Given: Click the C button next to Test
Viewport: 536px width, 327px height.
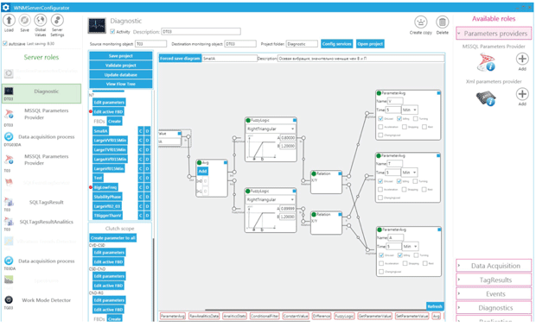Looking at the screenshot, I should click(x=141, y=178).
